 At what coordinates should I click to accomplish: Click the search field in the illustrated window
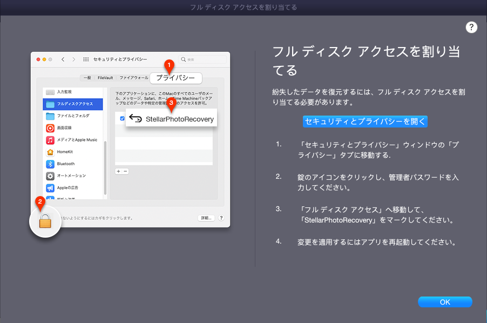coord(202,59)
